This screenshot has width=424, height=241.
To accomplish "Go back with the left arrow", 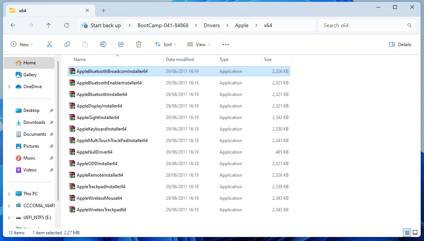I will click(13, 25).
